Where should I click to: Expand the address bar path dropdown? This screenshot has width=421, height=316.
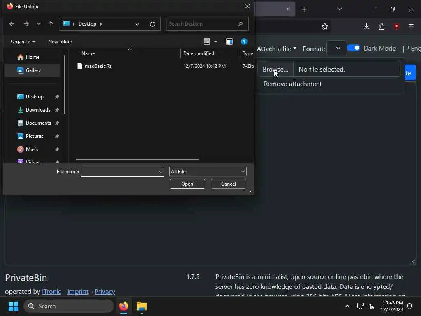[137, 24]
